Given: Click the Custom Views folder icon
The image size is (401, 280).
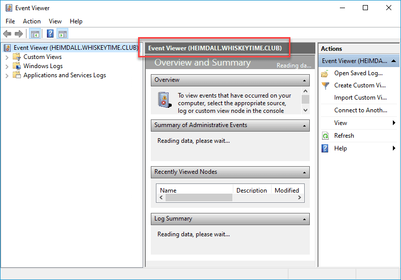Looking at the screenshot, I should coord(17,56).
